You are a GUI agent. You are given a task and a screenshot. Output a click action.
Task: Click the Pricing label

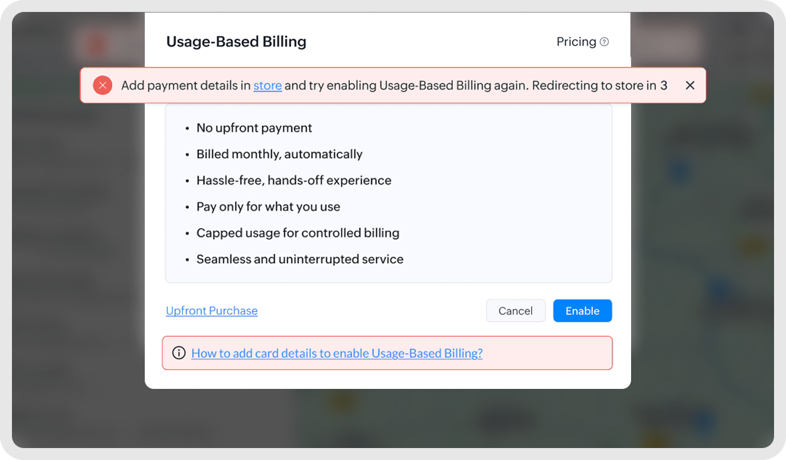tap(576, 42)
